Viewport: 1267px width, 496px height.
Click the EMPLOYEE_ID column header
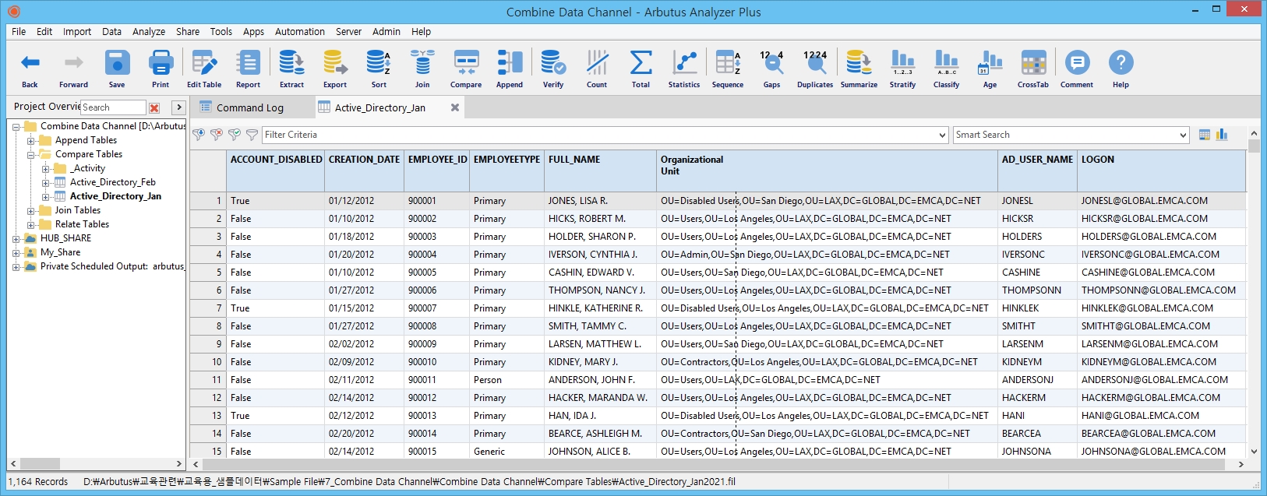(x=437, y=171)
